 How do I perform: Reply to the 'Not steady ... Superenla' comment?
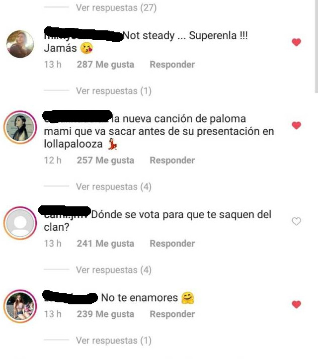172,64
